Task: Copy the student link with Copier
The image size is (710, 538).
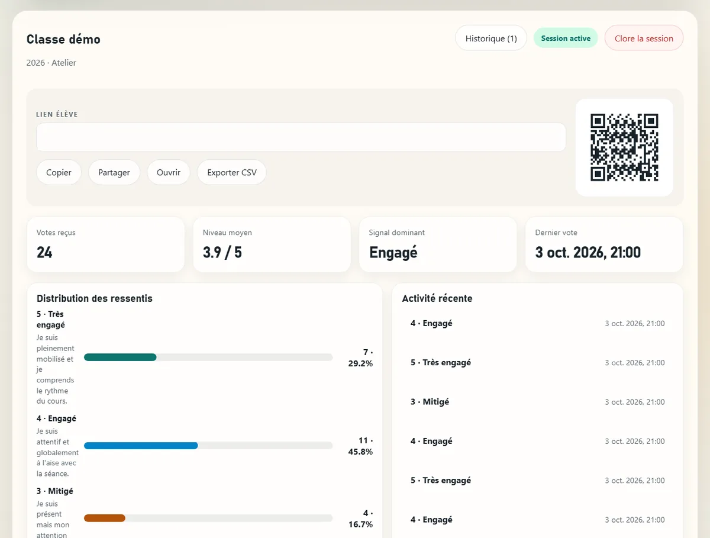Action: pyautogui.click(x=59, y=172)
